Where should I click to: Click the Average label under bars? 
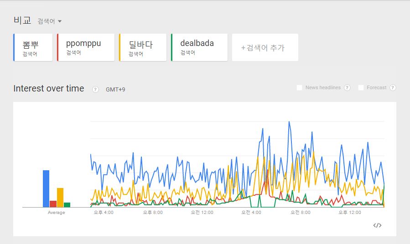[57, 213]
